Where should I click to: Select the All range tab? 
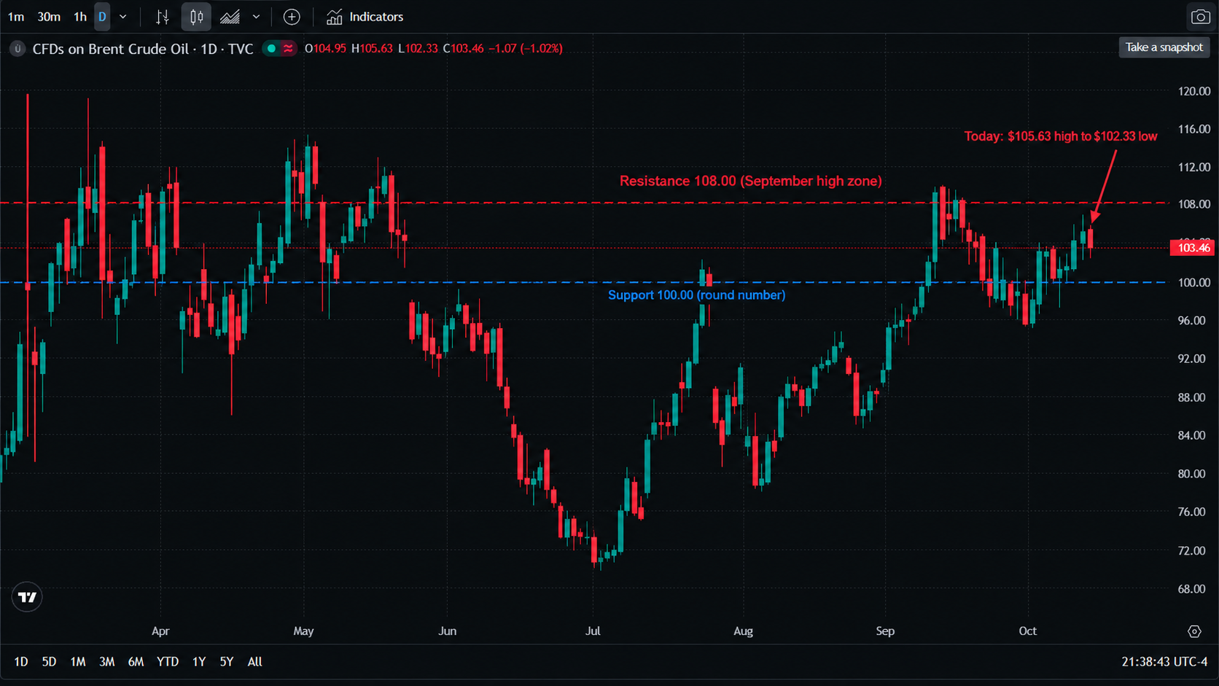click(x=254, y=662)
